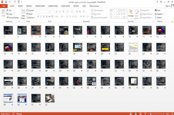Viewport: 174px width, 115px height.
Task: Click Zoom out minus button
Action: tap(149, 114)
